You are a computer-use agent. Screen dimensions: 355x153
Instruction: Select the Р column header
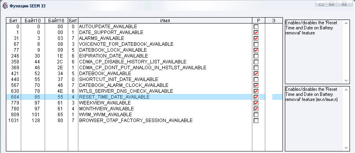point(259,21)
